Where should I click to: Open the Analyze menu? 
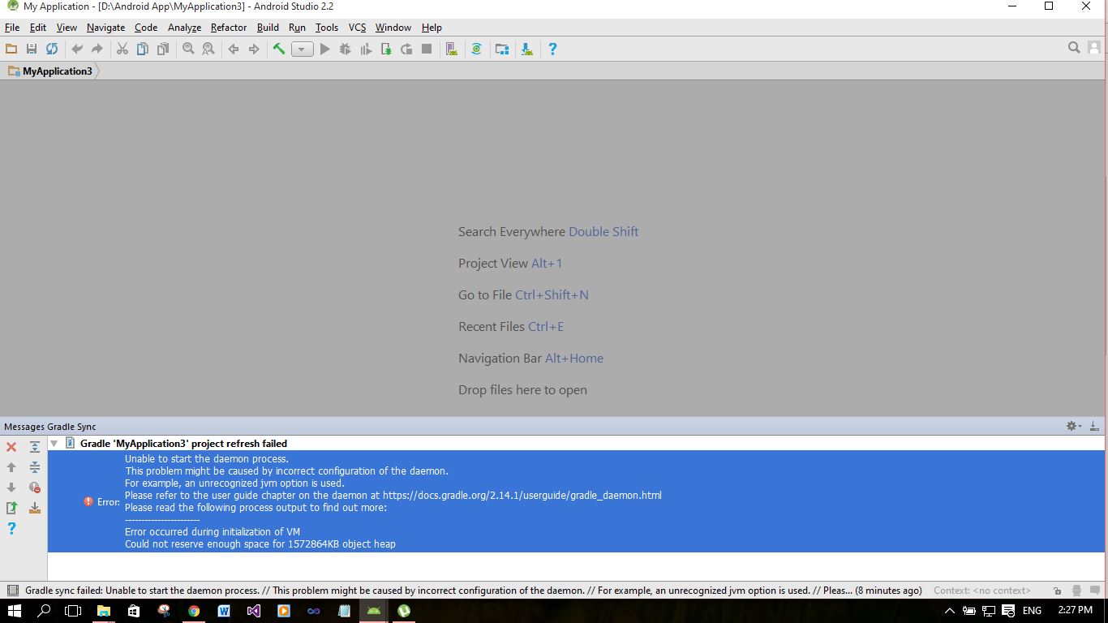[184, 28]
